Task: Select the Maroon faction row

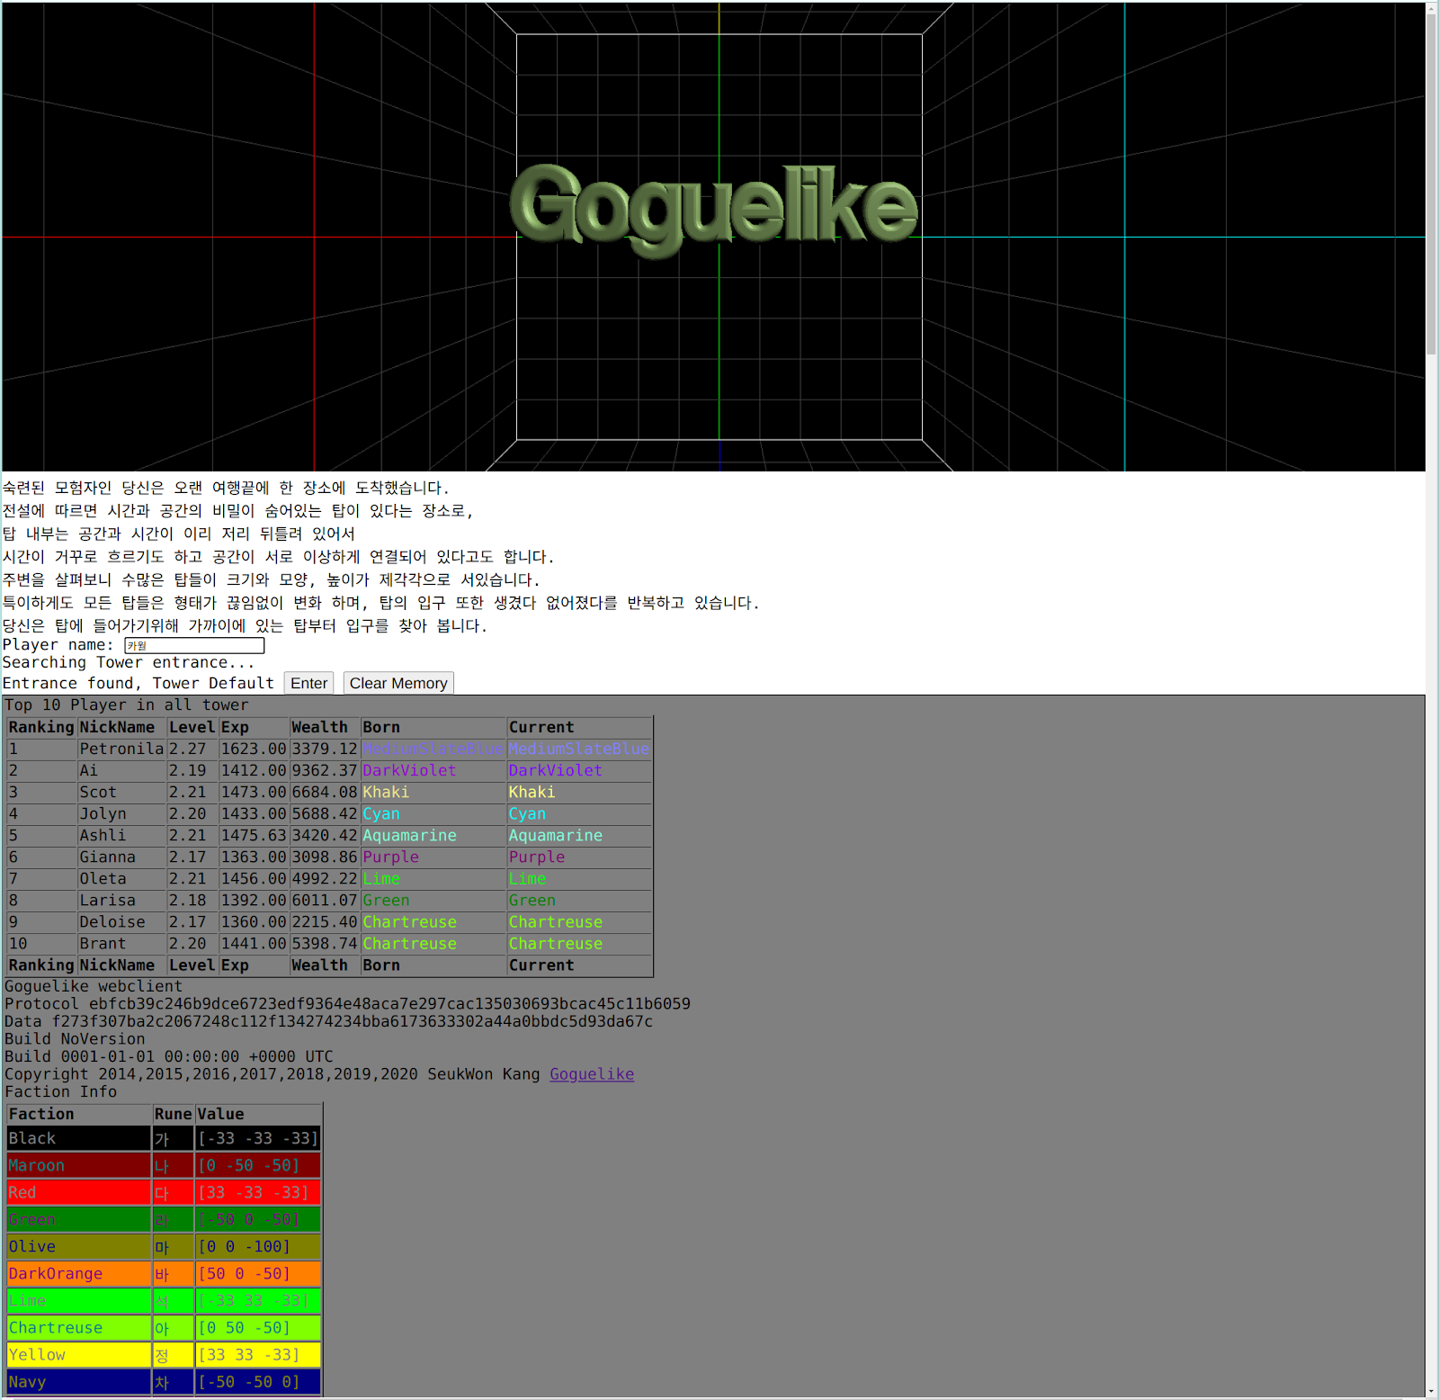Action: 78,1165
